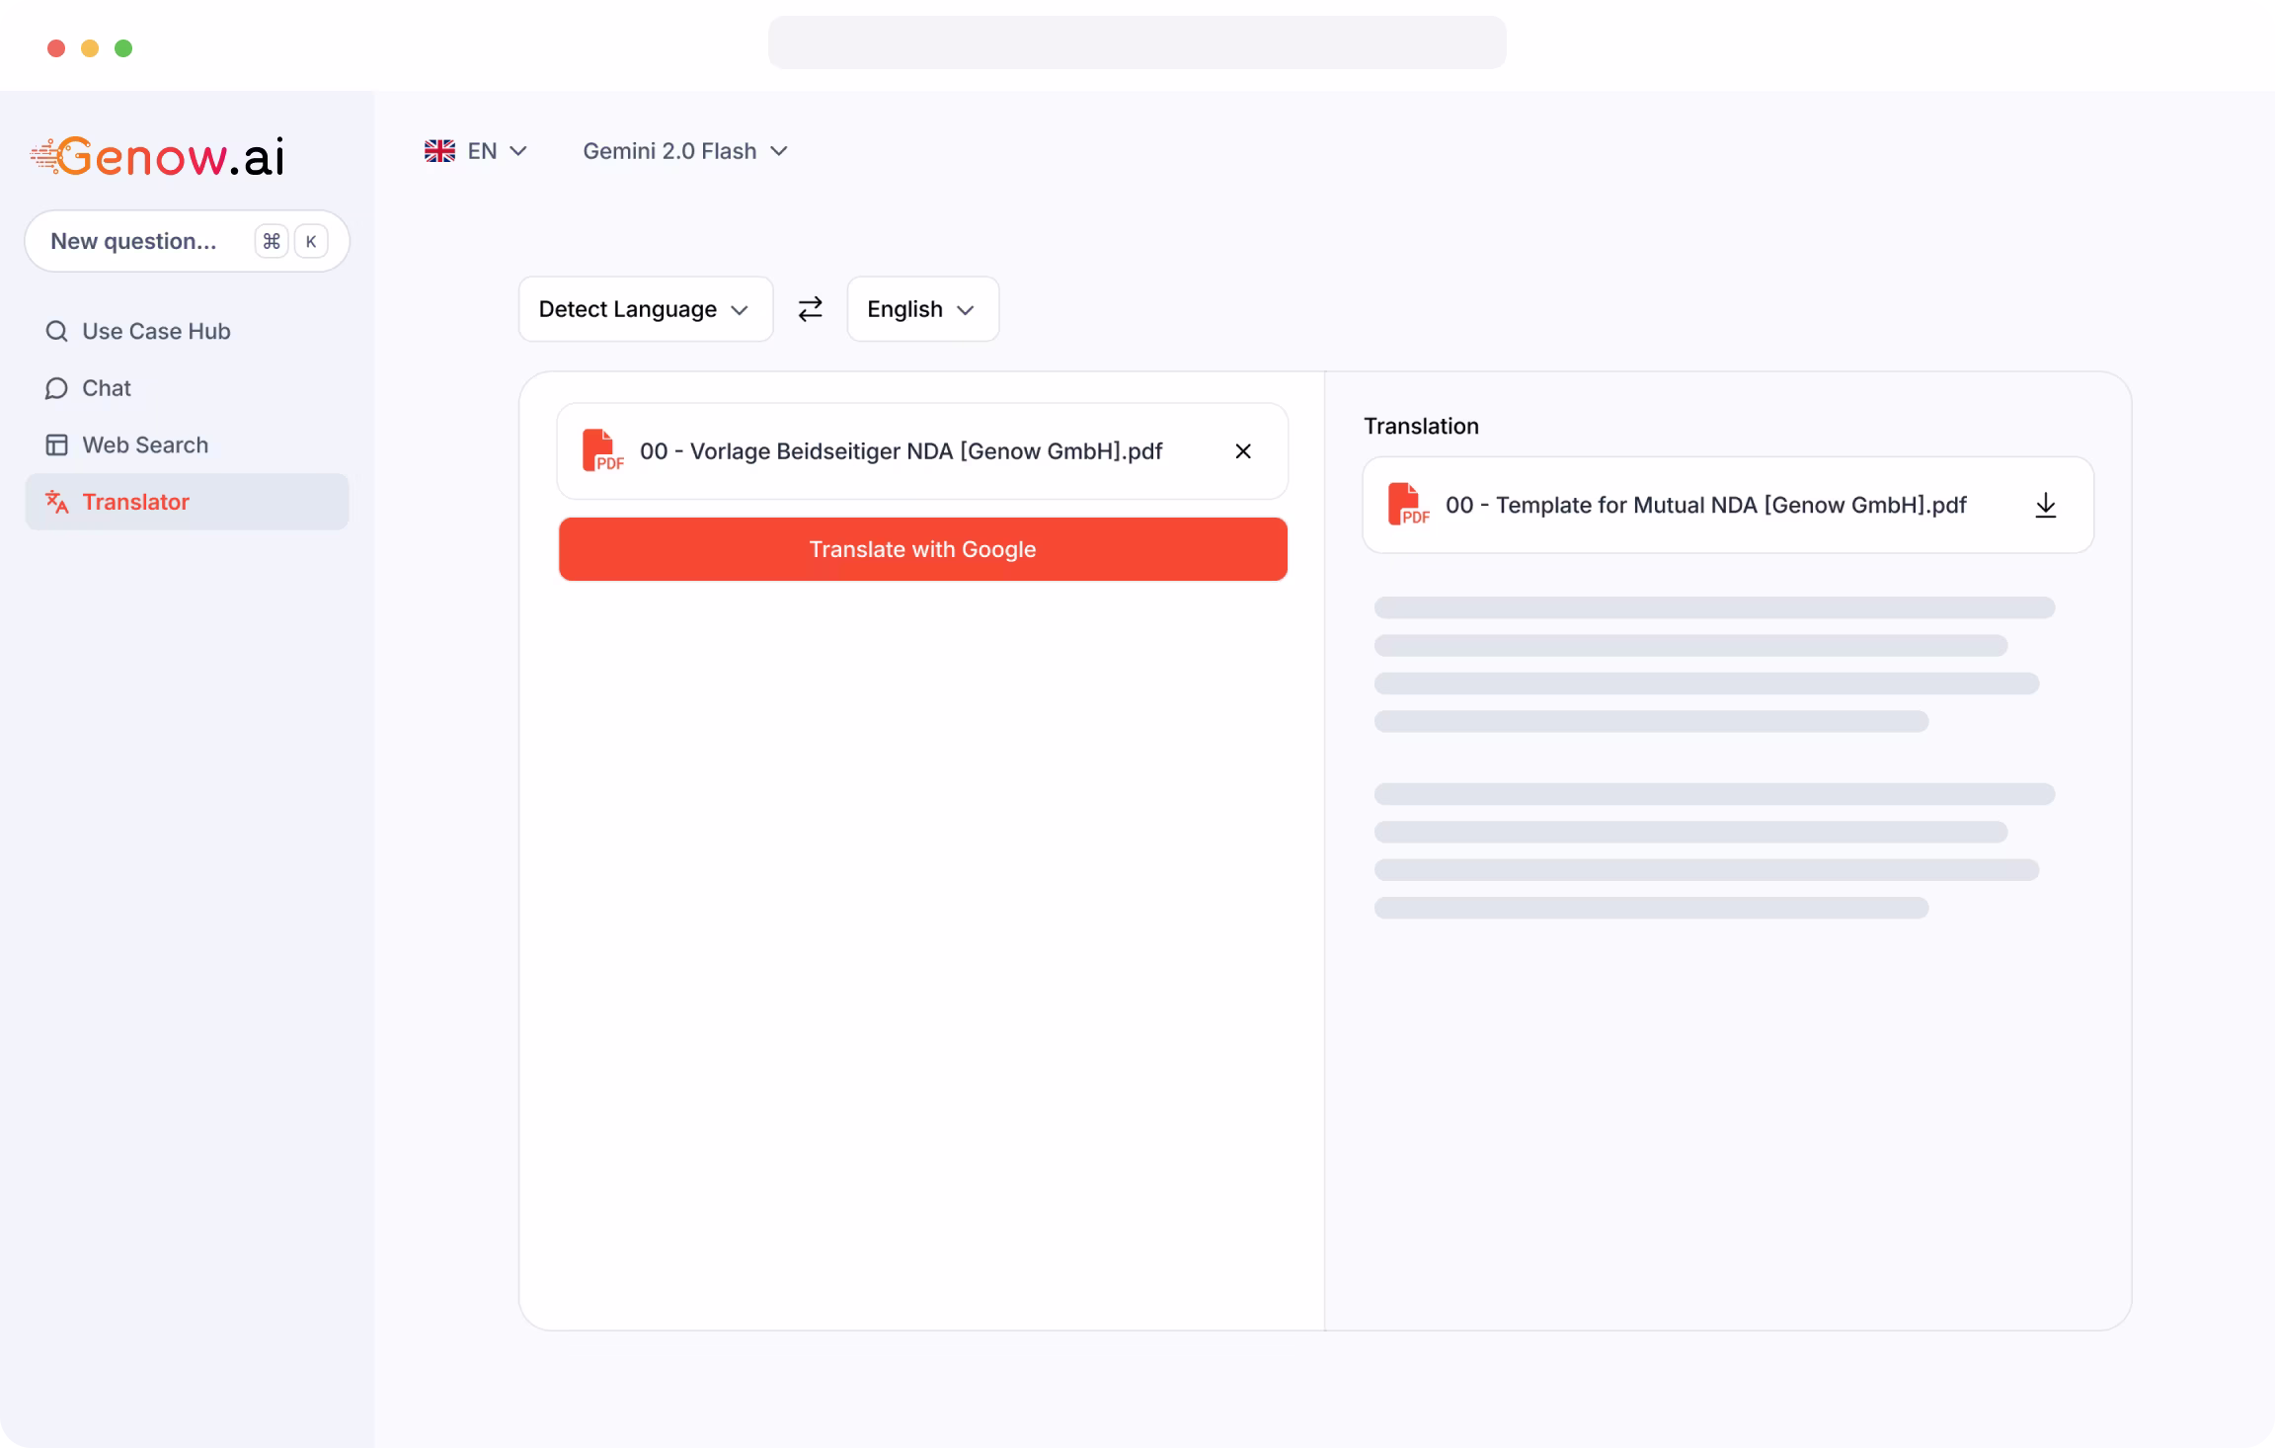Remove the uploaded Vorlage Beidseitiger NDA file

1243,451
